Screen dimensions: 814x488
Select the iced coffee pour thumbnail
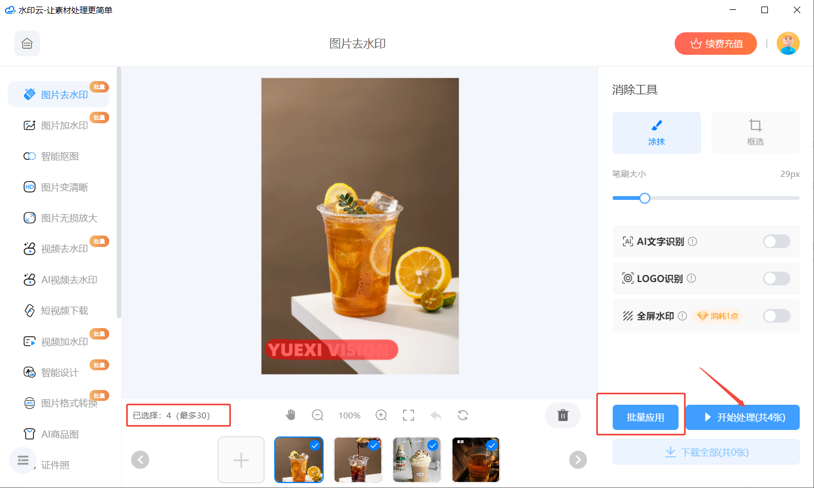coord(358,460)
